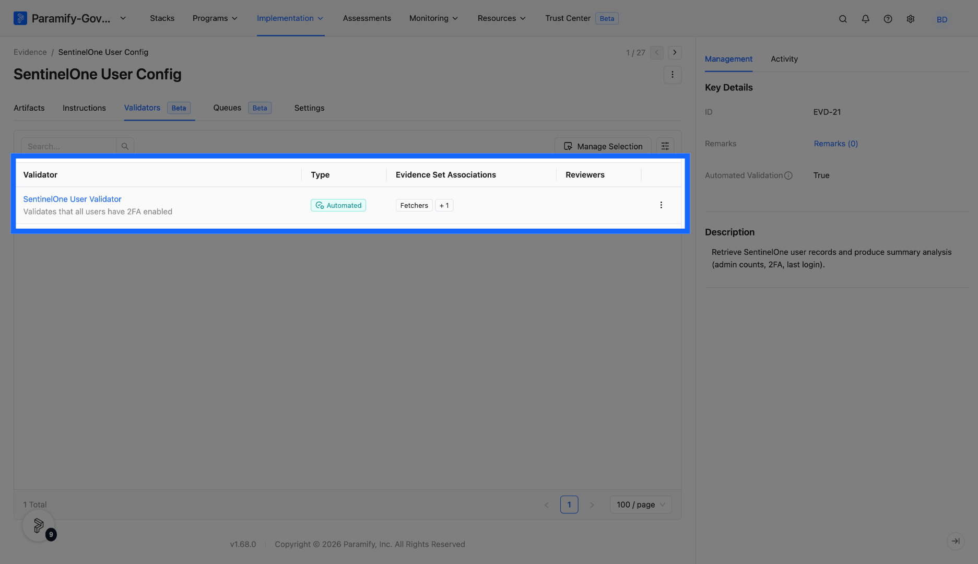The image size is (978, 564).
Task: Open the settings gear icon
Action: [910, 19]
